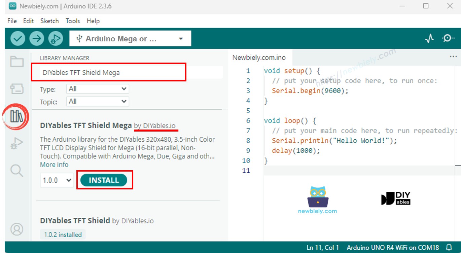This screenshot has width=461, height=253.
Task: Click the More info link
Action: coord(54,165)
